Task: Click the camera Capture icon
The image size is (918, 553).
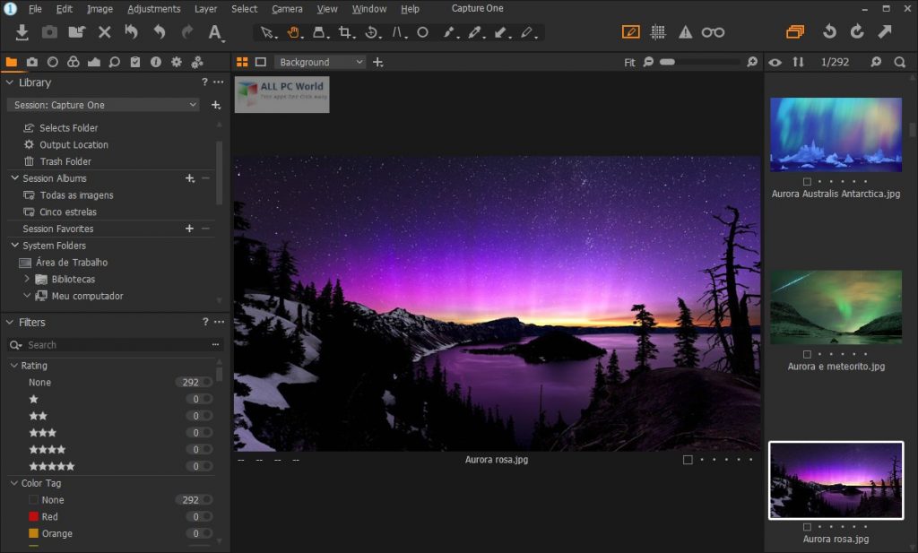Action: click(49, 32)
